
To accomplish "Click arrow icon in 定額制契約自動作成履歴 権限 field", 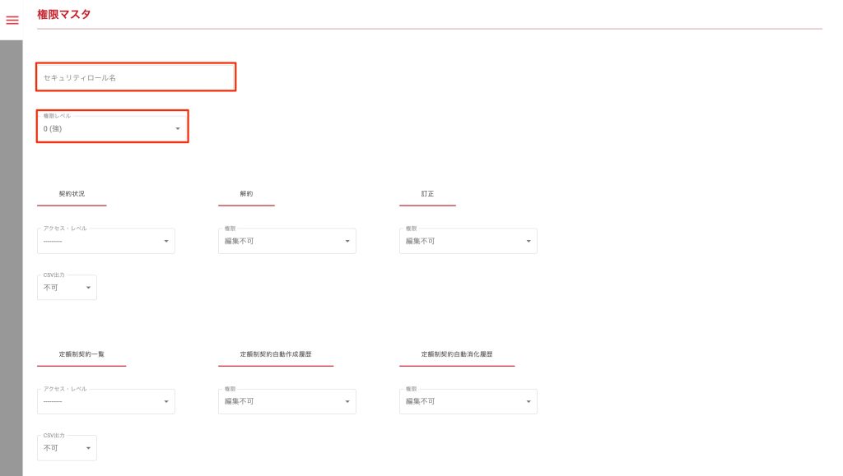I will point(347,401).
